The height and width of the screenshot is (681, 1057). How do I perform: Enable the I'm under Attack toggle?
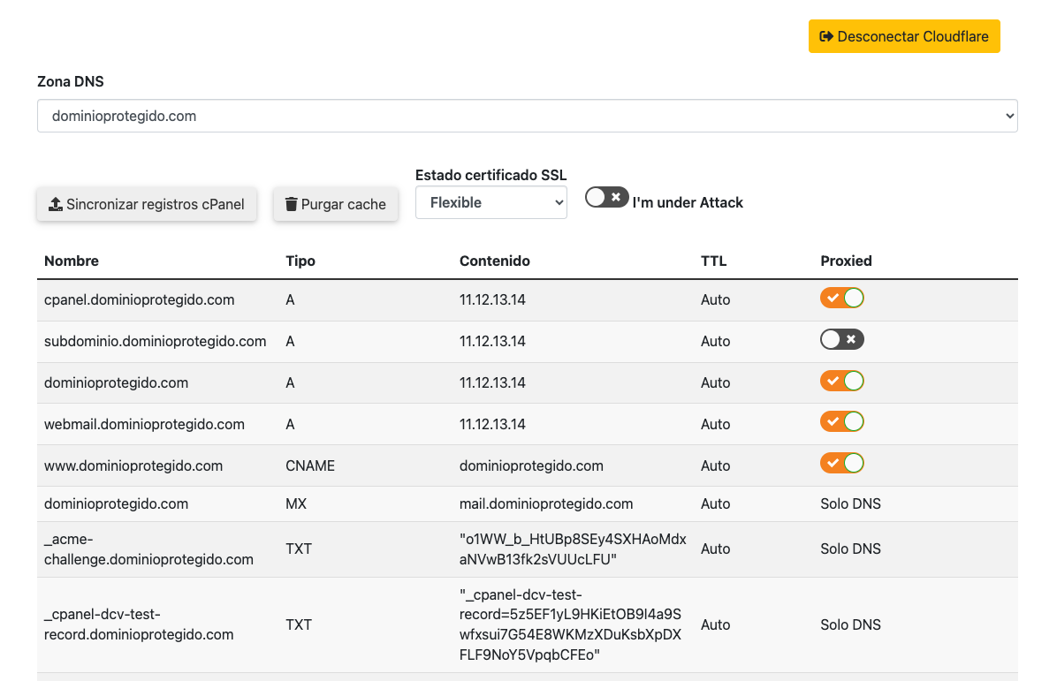click(x=606, y=197)
